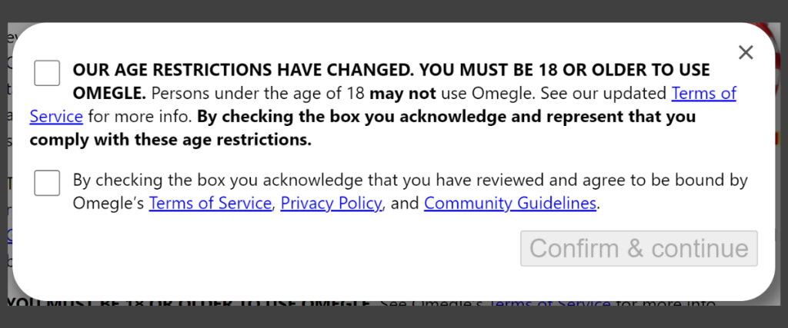
Task: Click the "Omegle's" word in the second paragraph
Action: [x=109, y=204]
